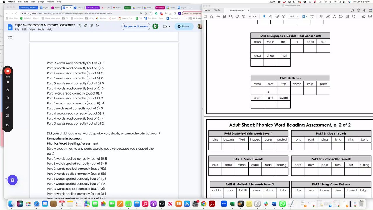Open the document outline icon in Google Docs
Viewport: 373px width, 210px height.
(x=10, y=38)
